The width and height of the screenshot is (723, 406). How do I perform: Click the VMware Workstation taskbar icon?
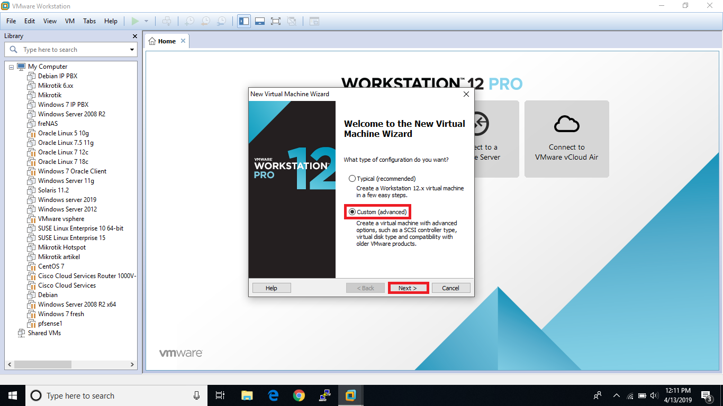(350, 395)
